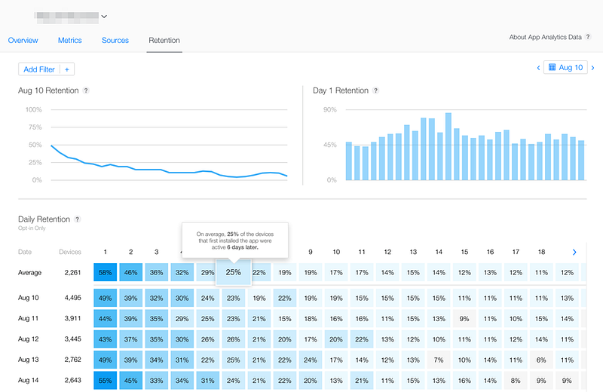Screen dimensions: 603x392
Task: Click Aug 14 day 2 cell 45%
Action: (130, 381)
